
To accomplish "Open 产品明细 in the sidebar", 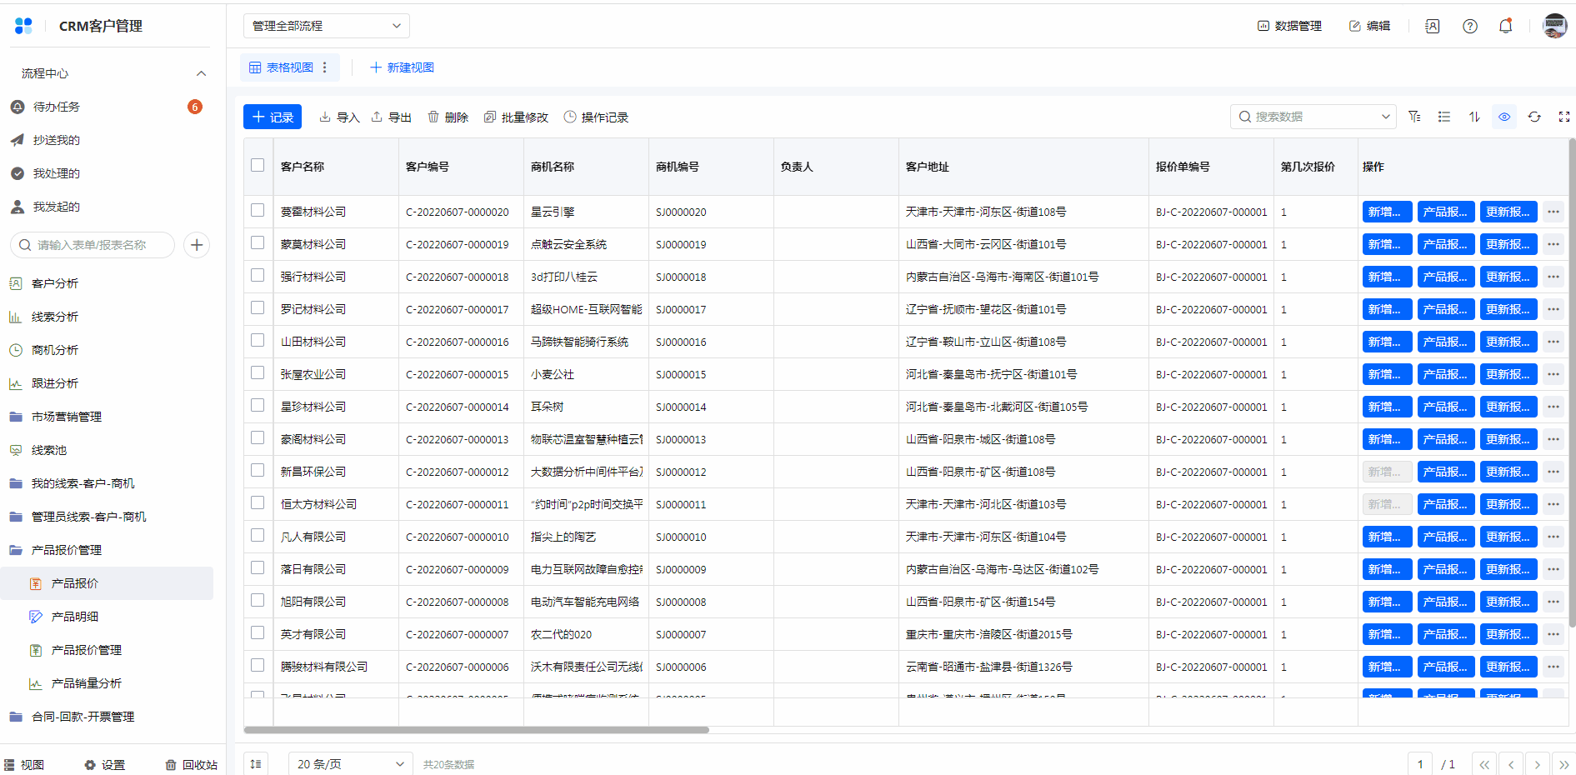I will [x=75, y=617].
